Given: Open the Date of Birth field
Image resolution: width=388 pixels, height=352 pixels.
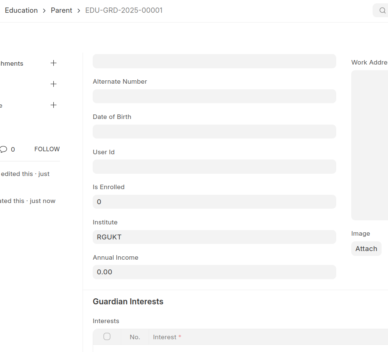Looking at the screenshot, I should point(214,132).
